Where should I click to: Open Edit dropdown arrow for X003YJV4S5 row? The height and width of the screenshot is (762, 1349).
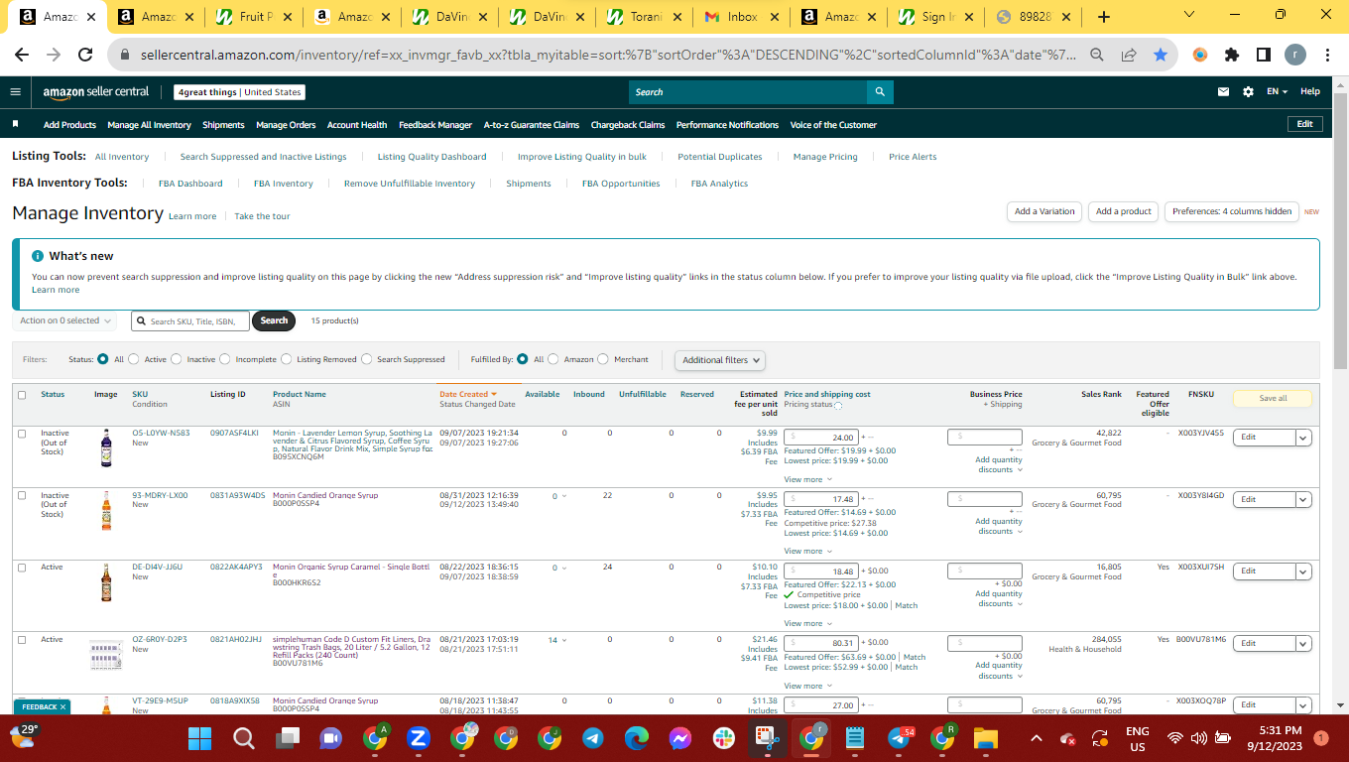[x=1303, y=438]
